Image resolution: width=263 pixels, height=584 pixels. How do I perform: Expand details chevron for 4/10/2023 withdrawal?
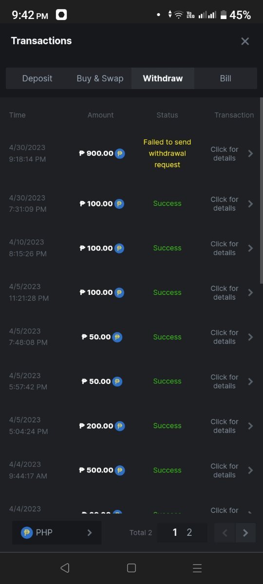250,248
